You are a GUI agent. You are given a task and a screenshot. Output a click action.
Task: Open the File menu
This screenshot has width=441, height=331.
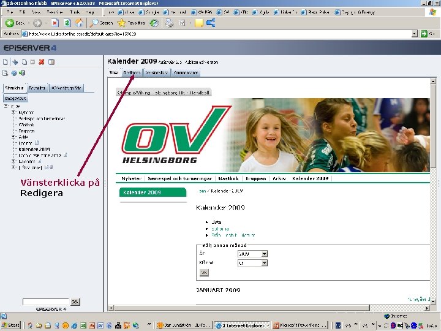10,12
